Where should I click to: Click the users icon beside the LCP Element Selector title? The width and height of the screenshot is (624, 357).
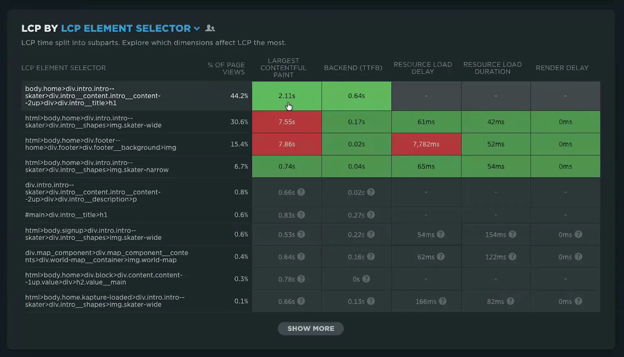pos(210,28)
